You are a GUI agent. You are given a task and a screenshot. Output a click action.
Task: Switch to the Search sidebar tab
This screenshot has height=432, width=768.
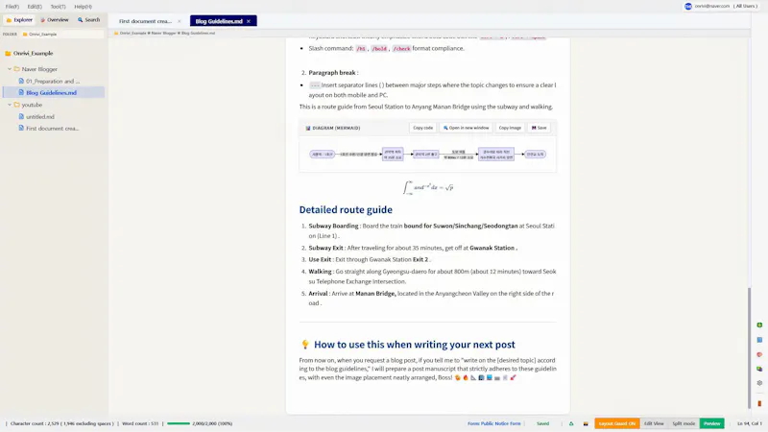(88, 20)
